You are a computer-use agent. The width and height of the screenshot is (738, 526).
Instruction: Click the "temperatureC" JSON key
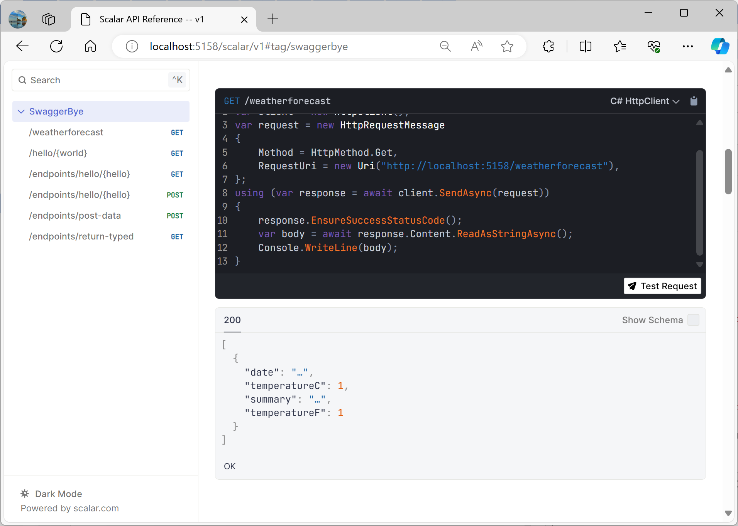point(285,386)
